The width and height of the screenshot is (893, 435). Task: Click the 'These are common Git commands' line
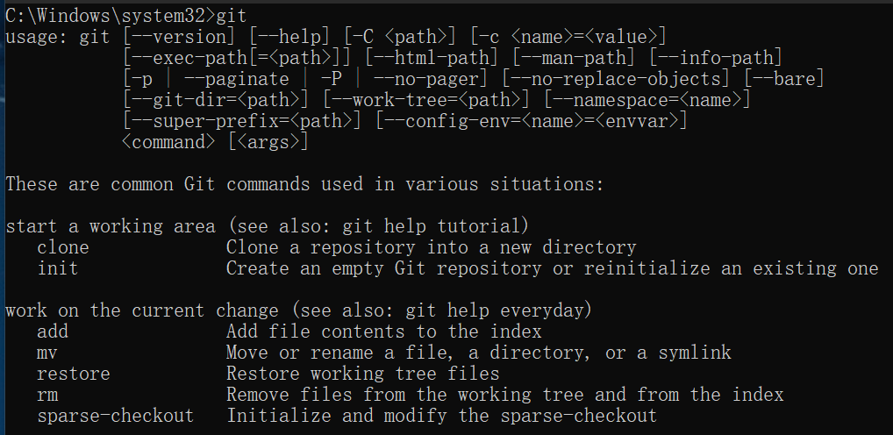(x=304, y=184)
